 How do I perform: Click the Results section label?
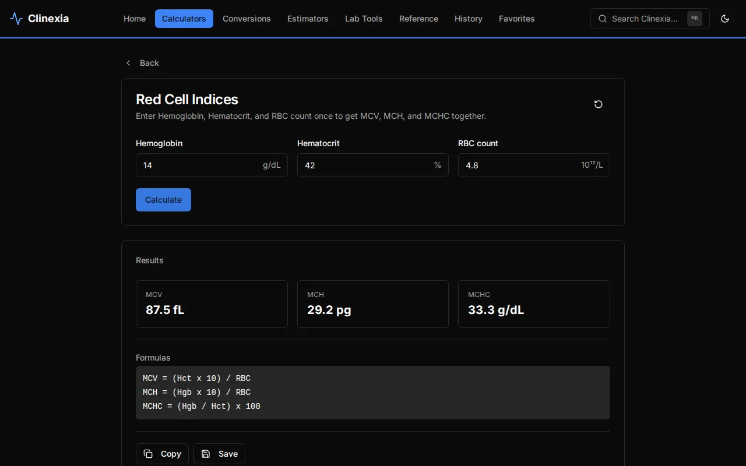(x=150, y=260)
